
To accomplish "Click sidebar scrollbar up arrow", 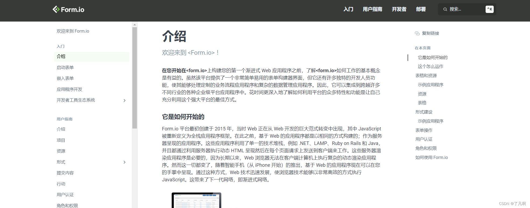I will pyautogui.click(x=135, y=25).
